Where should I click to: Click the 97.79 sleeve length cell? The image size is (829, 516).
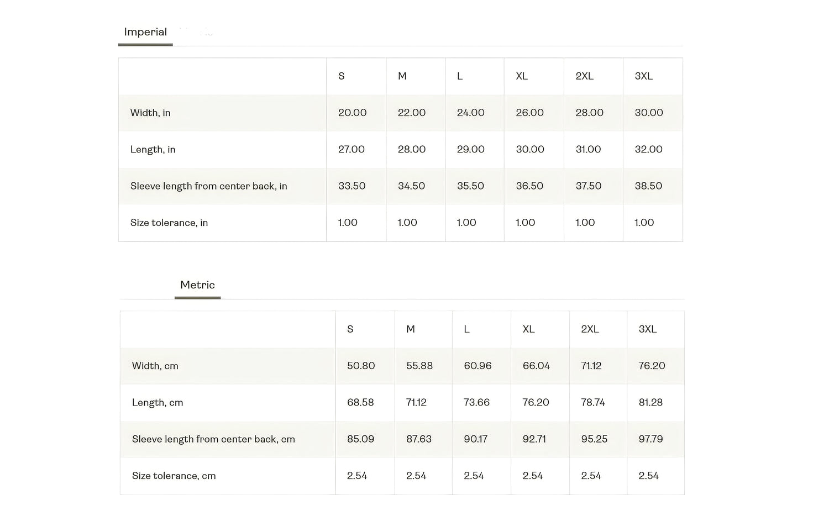pyautogui.click(x=650, y=439)
